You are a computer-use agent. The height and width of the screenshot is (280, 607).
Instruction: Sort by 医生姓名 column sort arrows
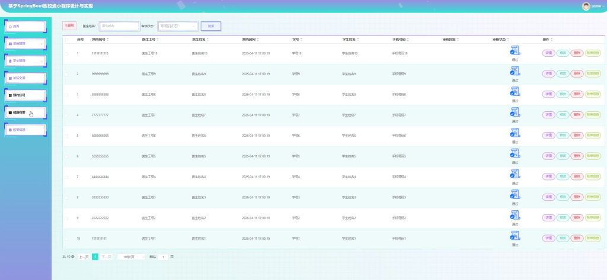point(208,40)
